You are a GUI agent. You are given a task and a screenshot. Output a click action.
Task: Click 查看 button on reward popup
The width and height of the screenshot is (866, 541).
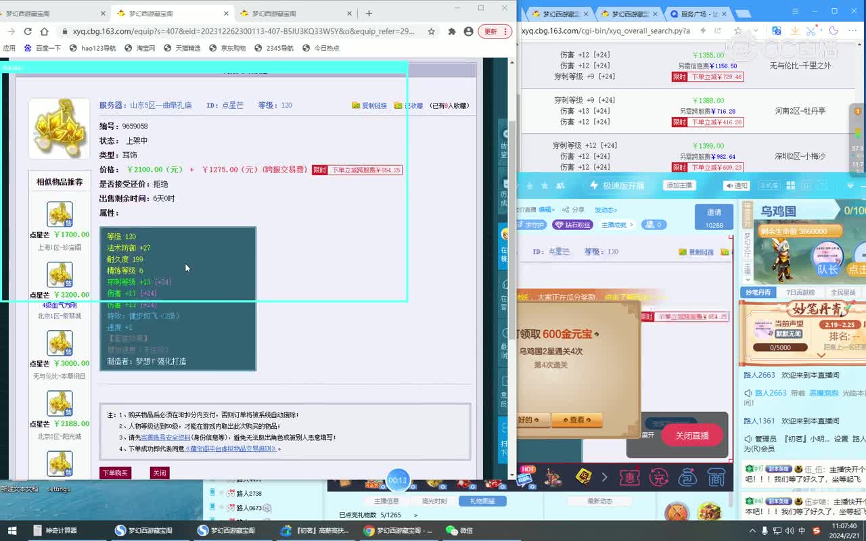(x=576, y=420)
